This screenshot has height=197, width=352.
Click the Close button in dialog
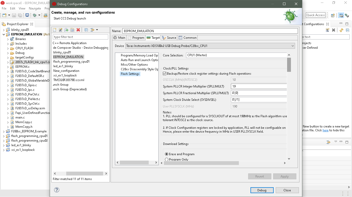(287, 190)
